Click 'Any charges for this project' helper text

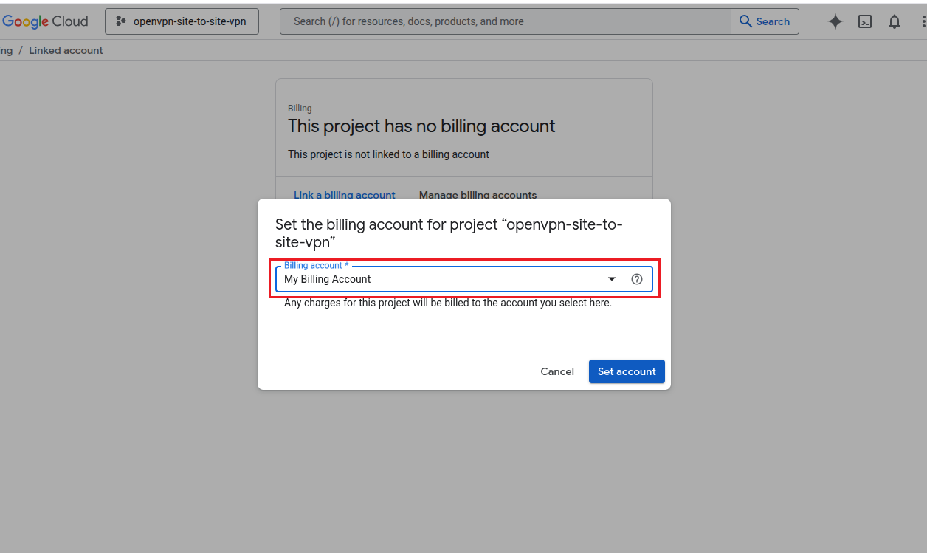[x=448, y=303]
